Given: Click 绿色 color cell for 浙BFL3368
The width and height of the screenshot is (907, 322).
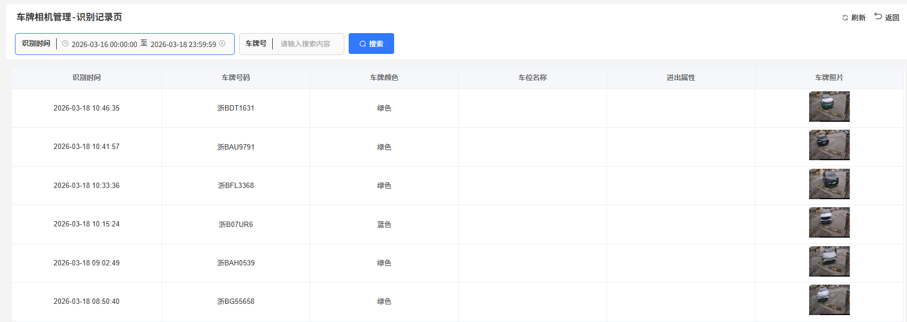Looking at the screenshot, I should (x=384, y=185).
